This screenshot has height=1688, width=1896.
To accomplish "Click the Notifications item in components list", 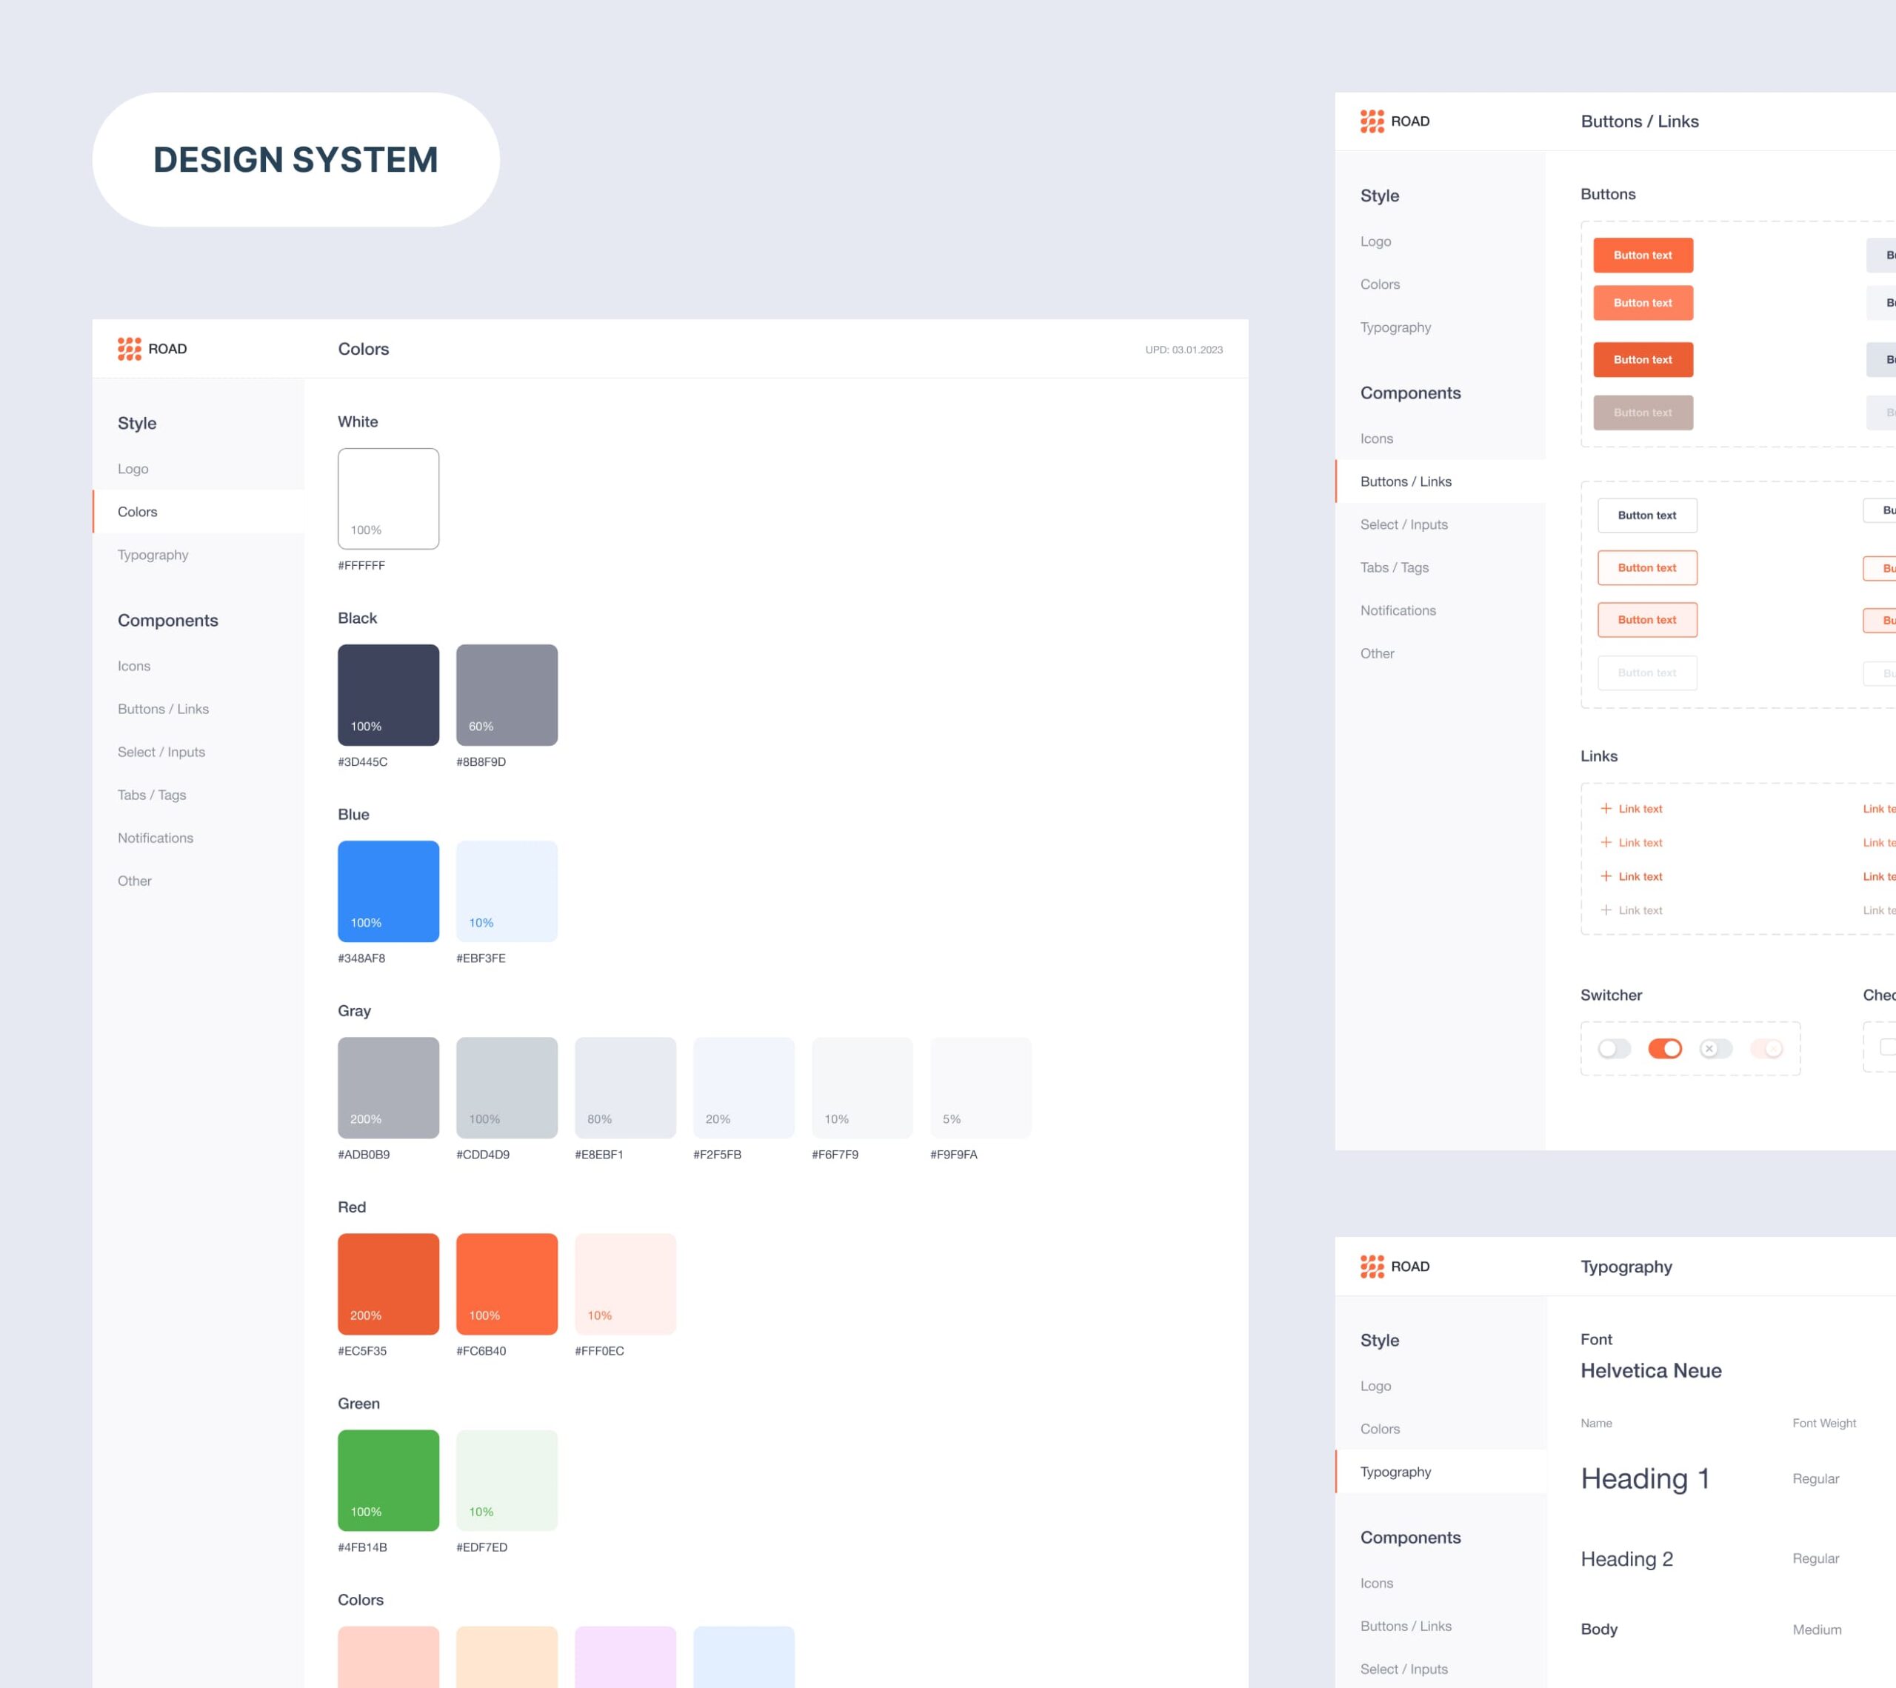I will pos(155,838).
